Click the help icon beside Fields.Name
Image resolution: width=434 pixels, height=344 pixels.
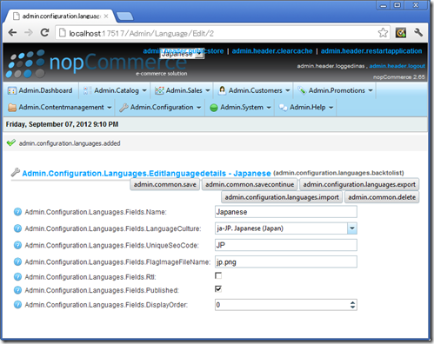coord(17,212)
